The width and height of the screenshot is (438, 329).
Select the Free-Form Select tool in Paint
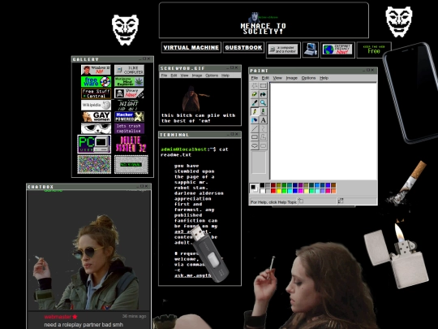point(255,86)
